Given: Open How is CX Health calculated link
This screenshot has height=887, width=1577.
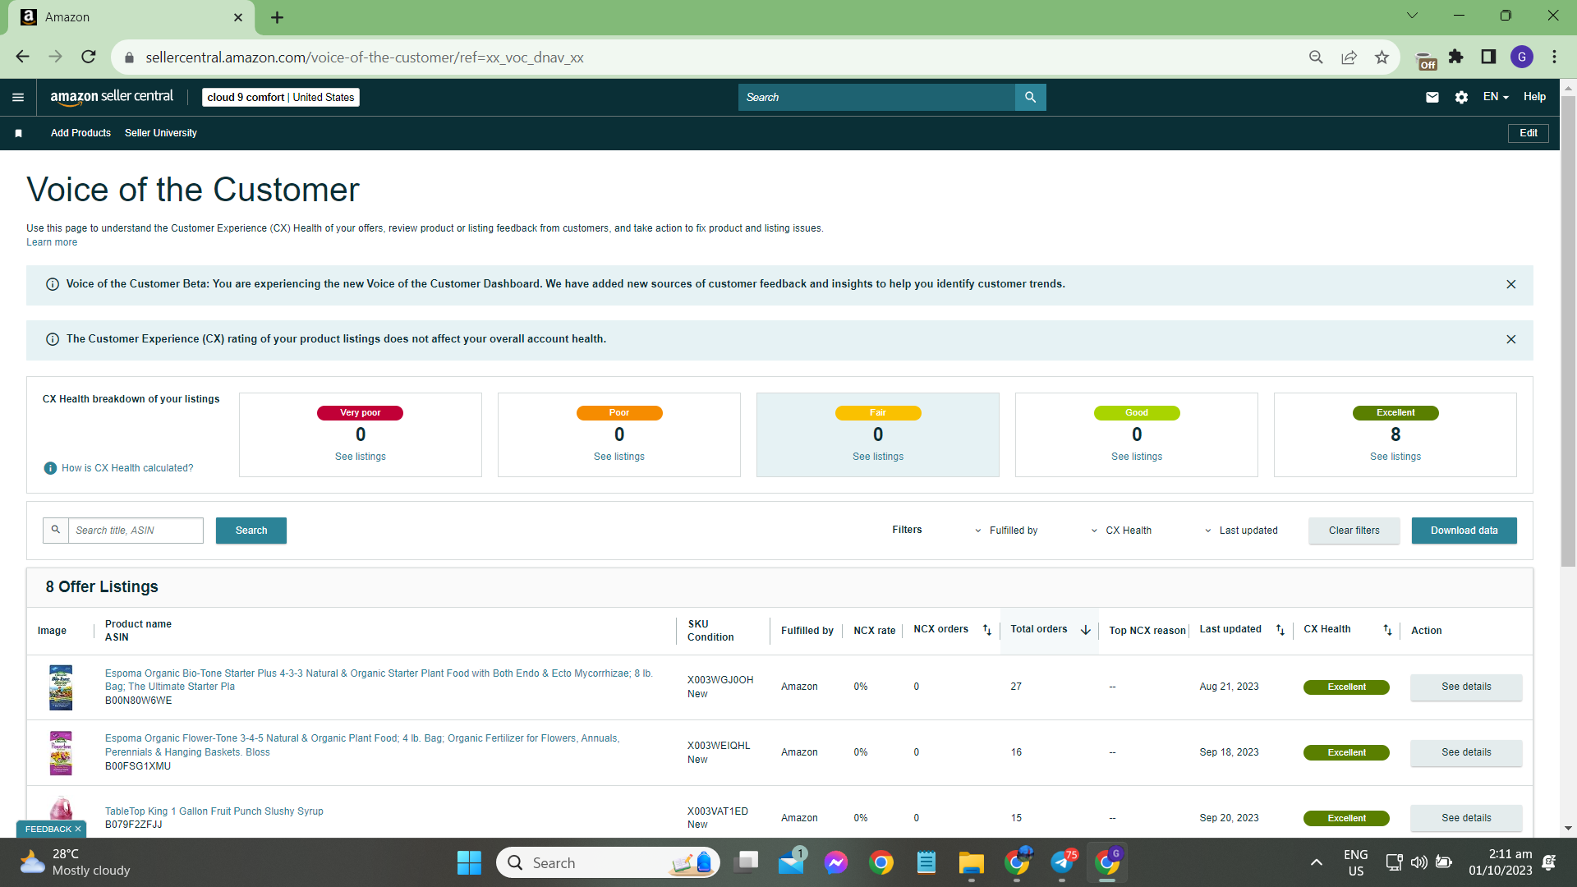Looking at the screenshot, I should 127,468.
